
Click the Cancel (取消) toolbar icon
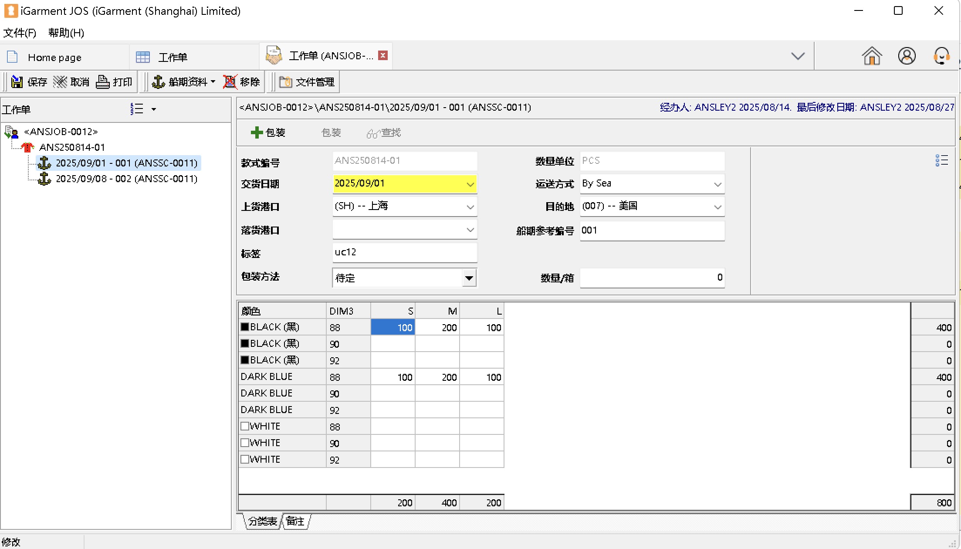click(x=60, y=82)
